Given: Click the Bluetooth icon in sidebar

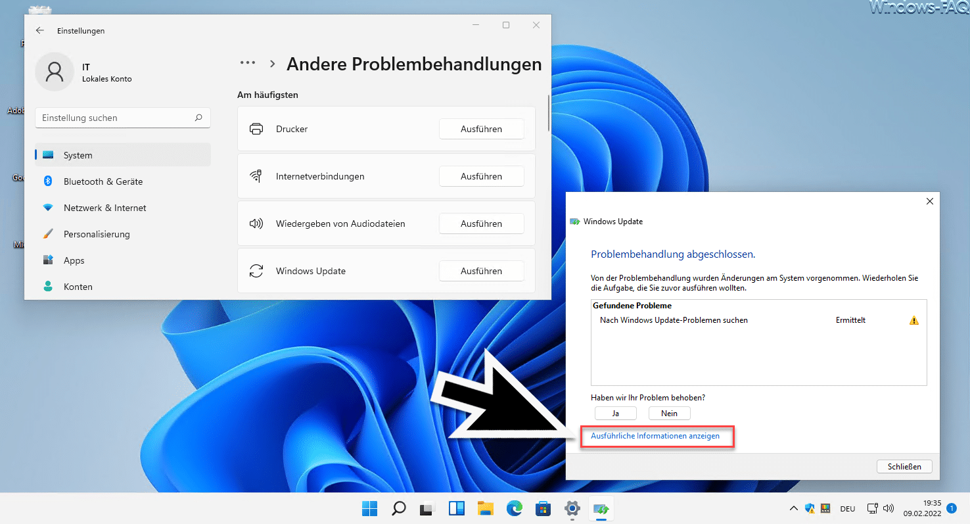Looking at the screenshot, I should point(48,181).
